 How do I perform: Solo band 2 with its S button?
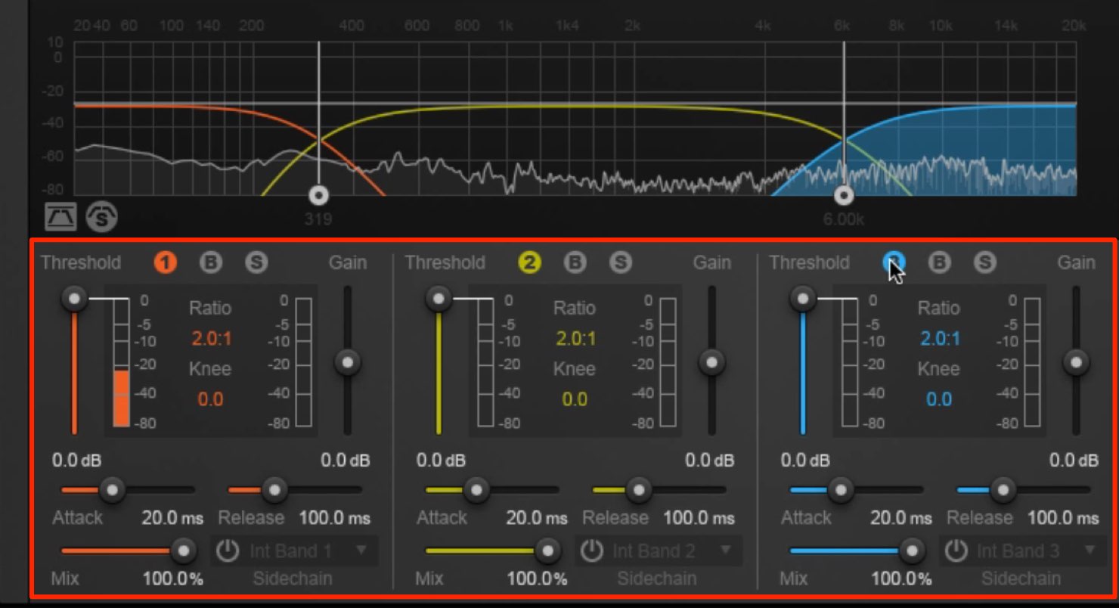tap(621, 262)
